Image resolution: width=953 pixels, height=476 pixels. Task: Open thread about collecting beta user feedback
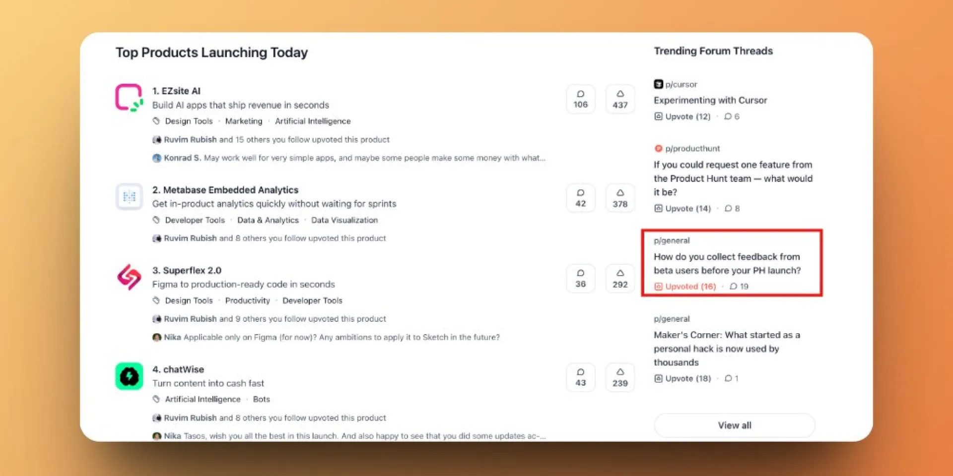[x=727, y=264]
